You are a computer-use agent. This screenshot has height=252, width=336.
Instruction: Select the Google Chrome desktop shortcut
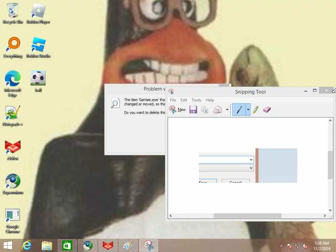point(13,221)
